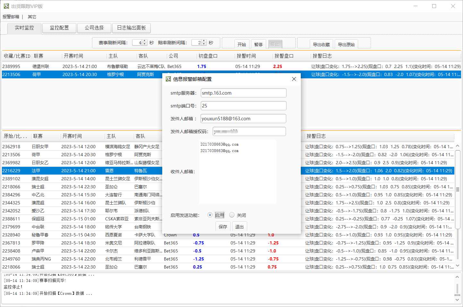This screenshot has width=463, height=307.
Task: Select row 2389995 德堡州联
Action: [x=231, y=66]
